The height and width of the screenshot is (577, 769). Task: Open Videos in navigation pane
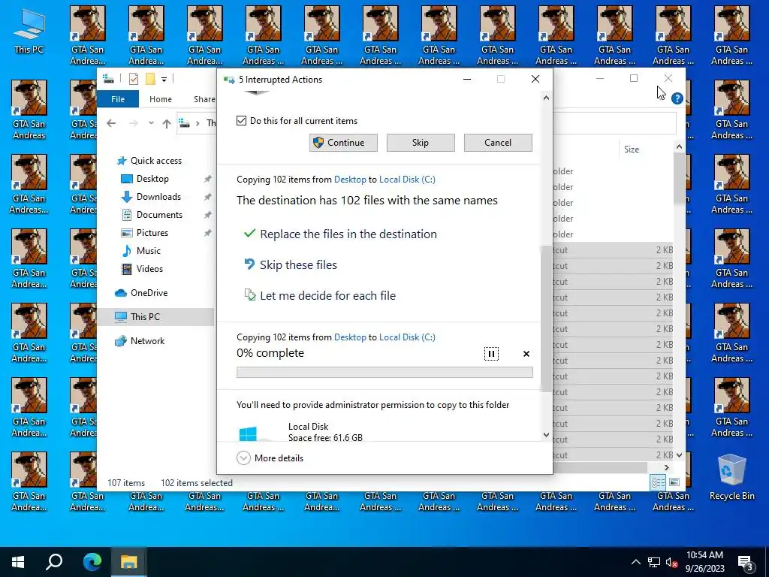click(142, 269)
